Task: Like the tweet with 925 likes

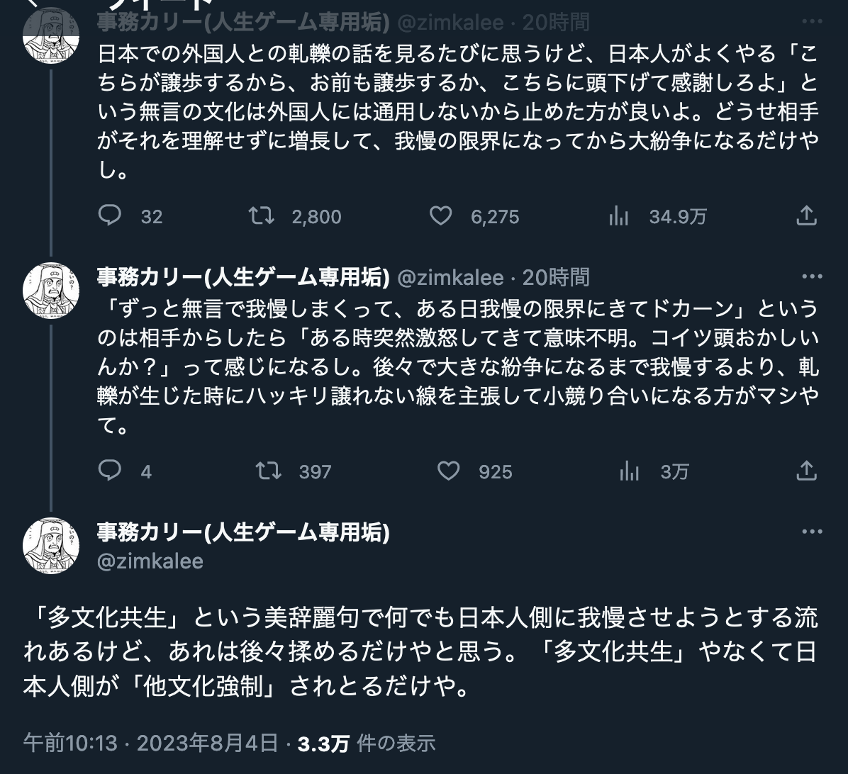Action: [x=448, y=471]
